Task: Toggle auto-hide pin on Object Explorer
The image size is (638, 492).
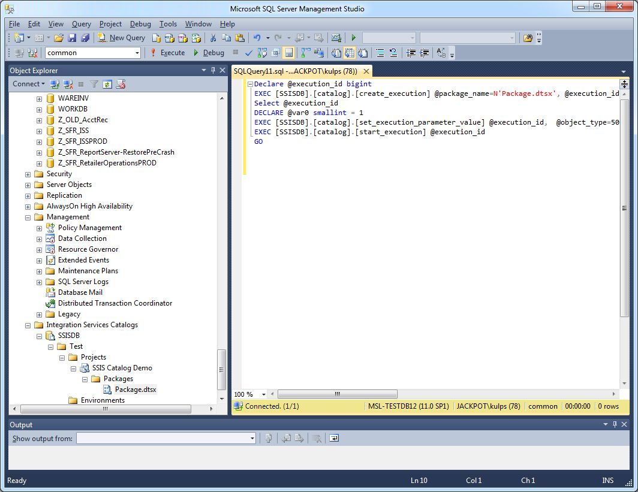Action: coord(213,70)
